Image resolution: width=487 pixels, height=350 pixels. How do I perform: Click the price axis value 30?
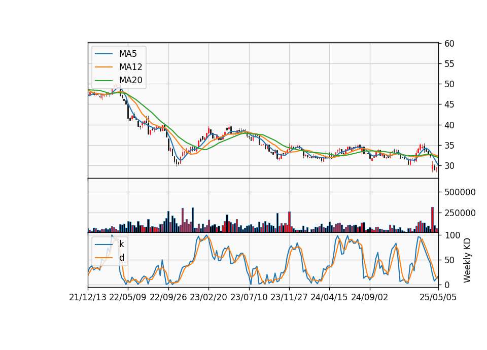[x=449, y=166]
